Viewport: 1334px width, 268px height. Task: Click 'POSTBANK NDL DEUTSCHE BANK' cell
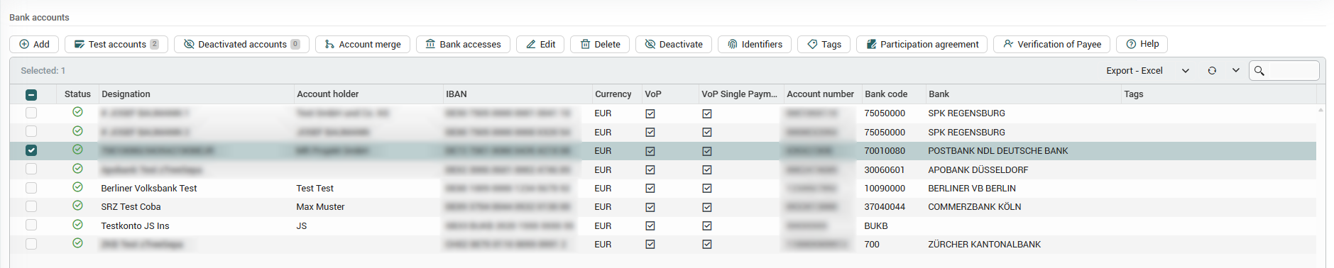point(997,150)
